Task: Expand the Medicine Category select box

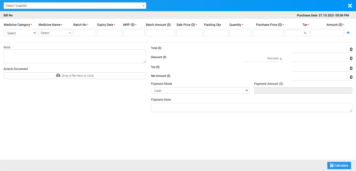Action: click(x=21, y=33)
